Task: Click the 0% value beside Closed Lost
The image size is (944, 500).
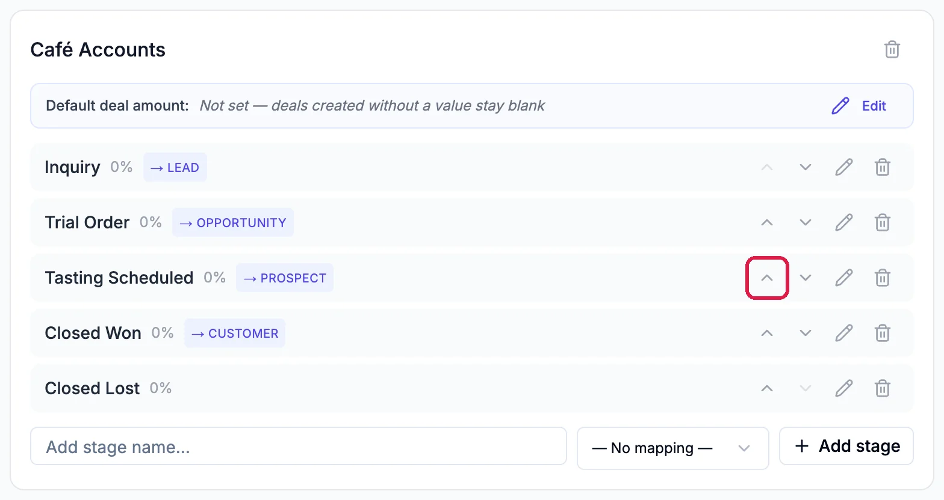Action: (x=161, y=388)
